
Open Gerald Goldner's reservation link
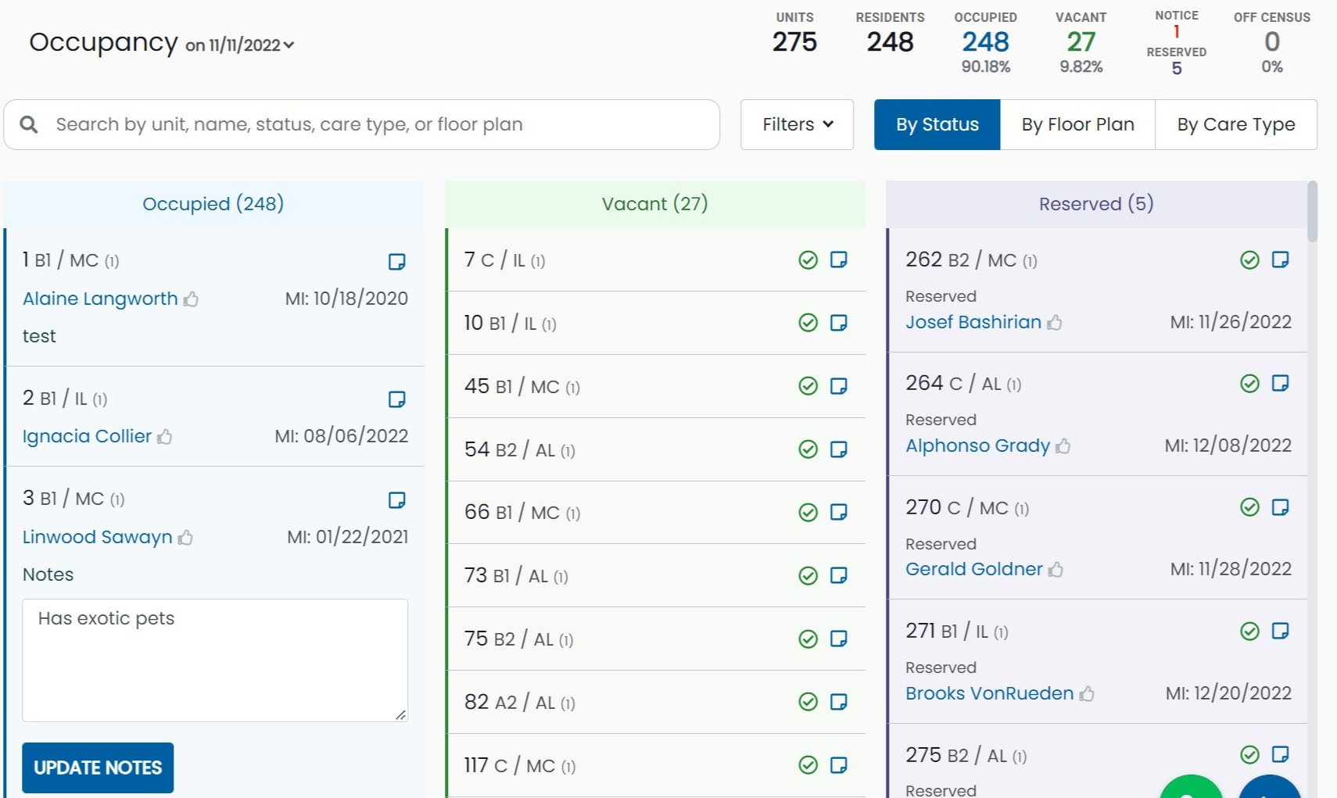974,569
